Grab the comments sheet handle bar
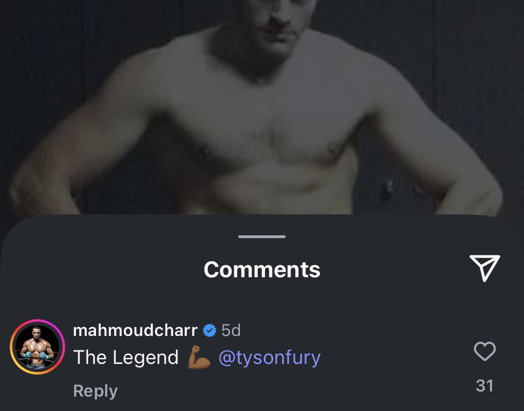The width and height of the screenshot is (524, 411). (262, 237)
